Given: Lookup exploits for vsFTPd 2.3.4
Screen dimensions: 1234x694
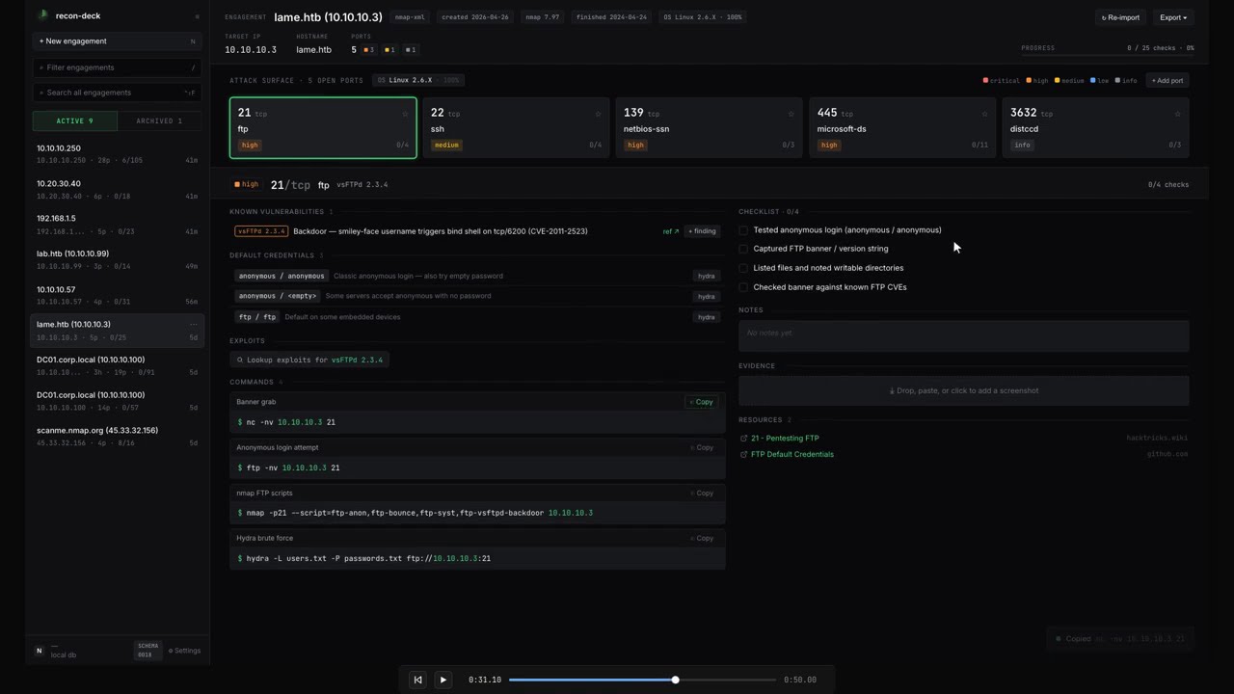Looking at the screenshot, I should point(309,360).
